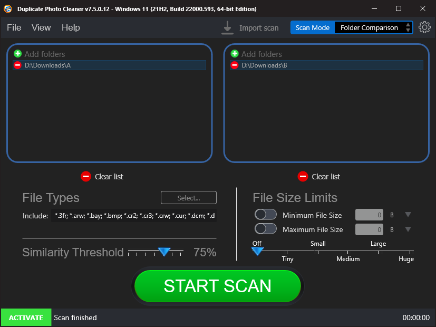Open the View menu
The width and height of the screenshot is (436, 327).
click(41, 27)
